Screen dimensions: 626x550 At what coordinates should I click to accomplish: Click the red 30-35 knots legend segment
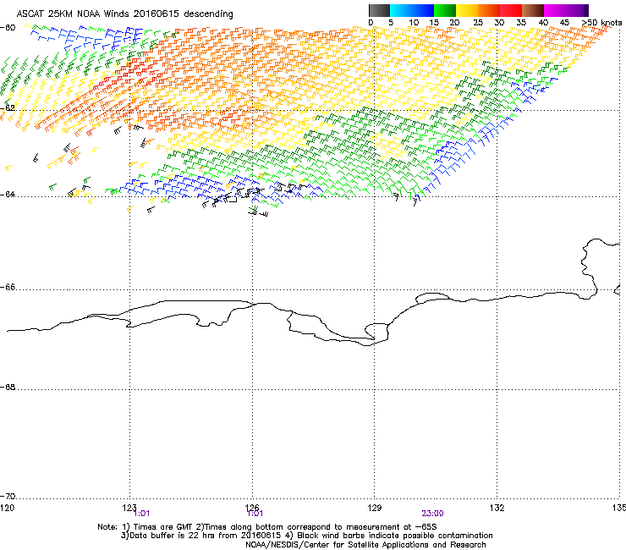point(511,10)
